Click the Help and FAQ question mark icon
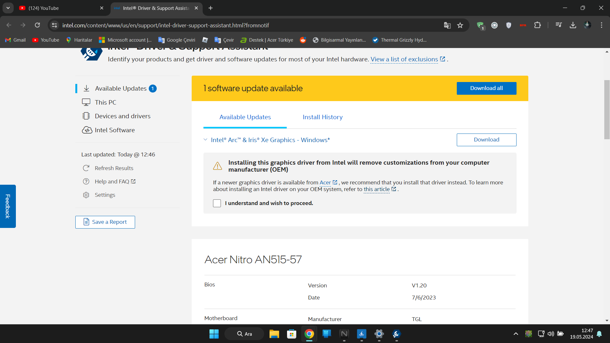The width and height of the screenshot is (610, 343). point(86,182)
